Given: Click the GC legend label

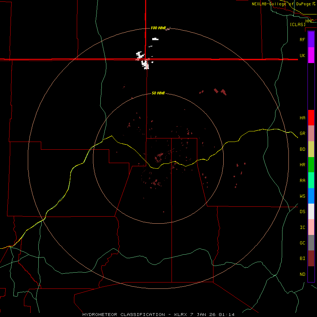Looking at the screenshot, I should coord(302,243).
